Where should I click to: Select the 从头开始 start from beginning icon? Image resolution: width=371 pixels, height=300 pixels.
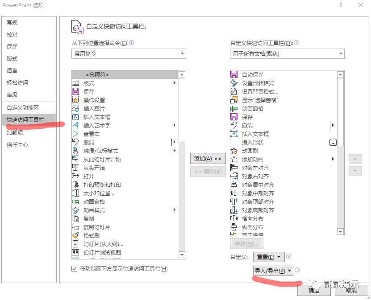coord(75,168)
